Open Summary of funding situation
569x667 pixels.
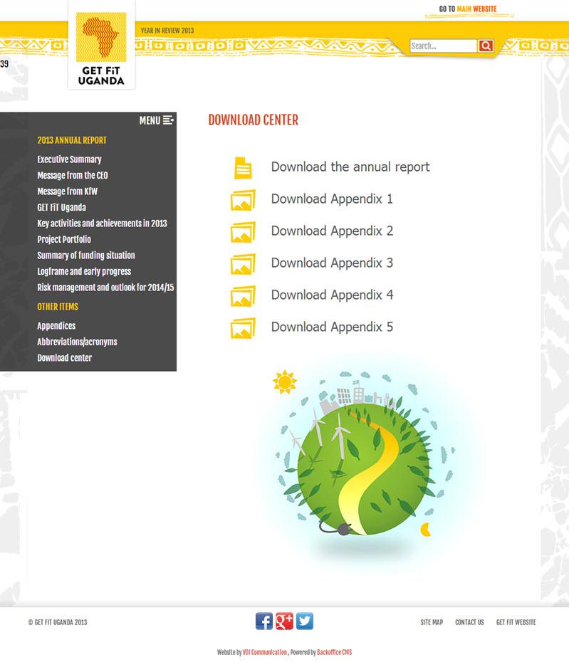(x=86, y=256)
